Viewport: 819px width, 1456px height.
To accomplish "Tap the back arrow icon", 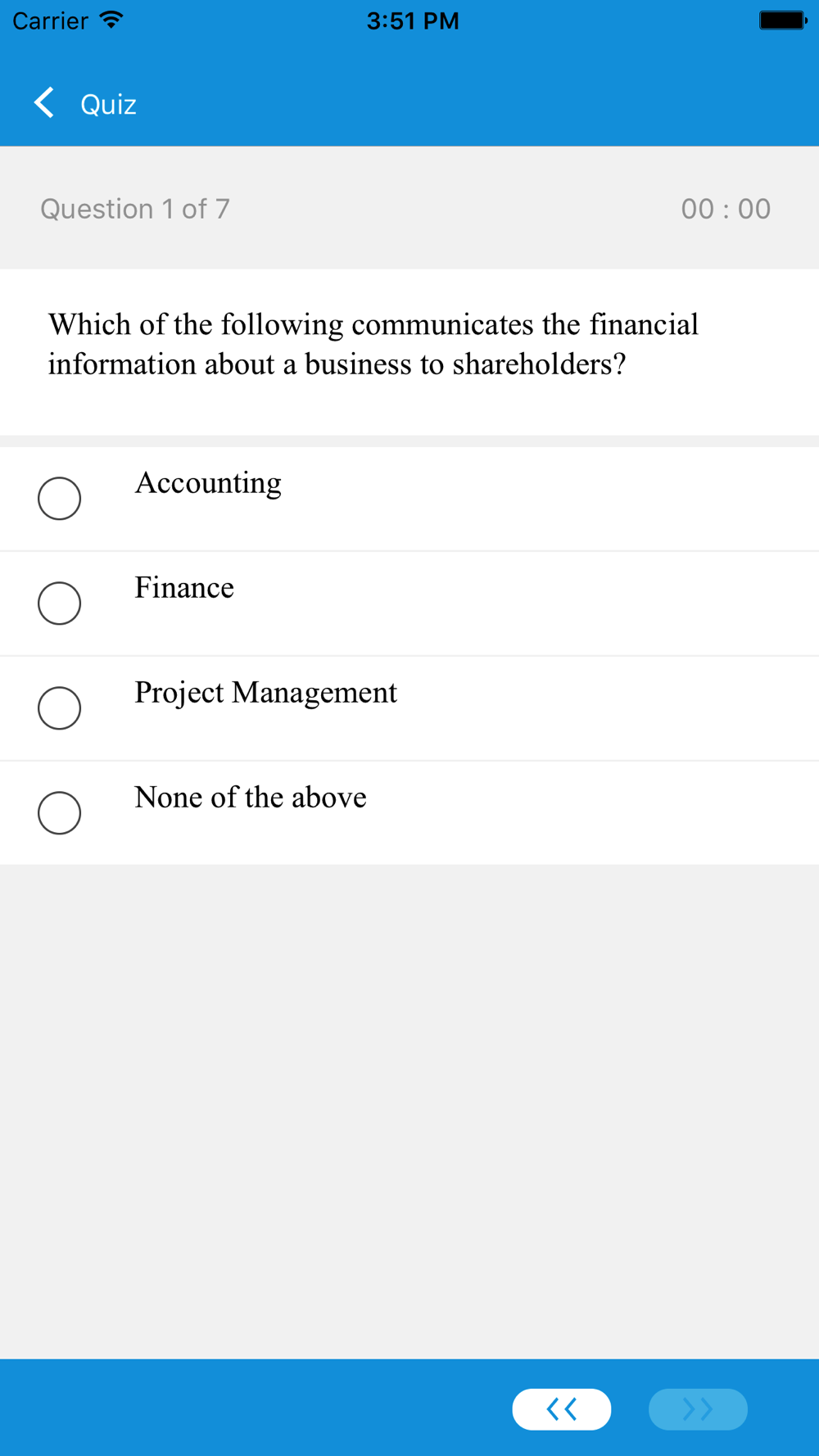I will (x=44, y=103).
